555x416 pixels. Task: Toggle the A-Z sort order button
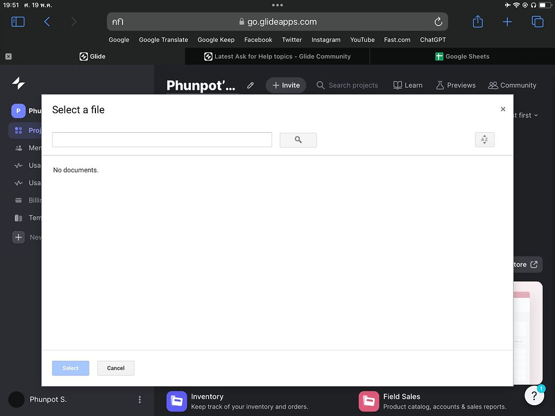tap(484, 139)
